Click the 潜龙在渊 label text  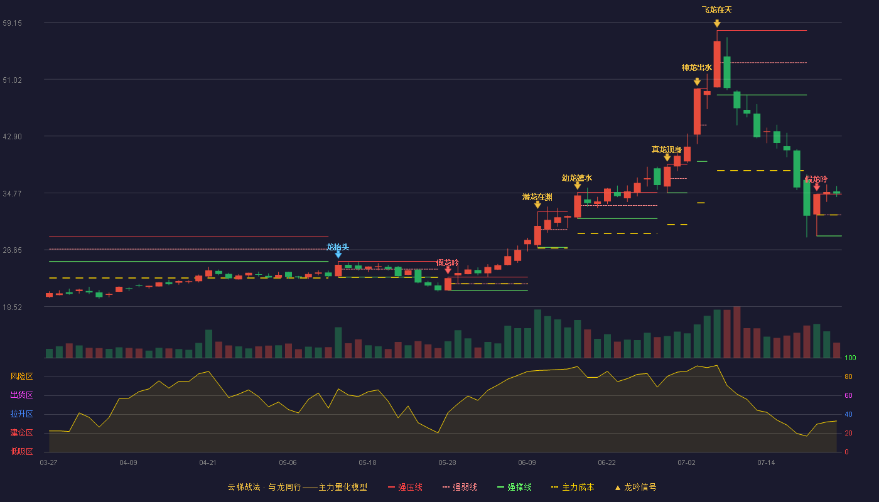537,197
